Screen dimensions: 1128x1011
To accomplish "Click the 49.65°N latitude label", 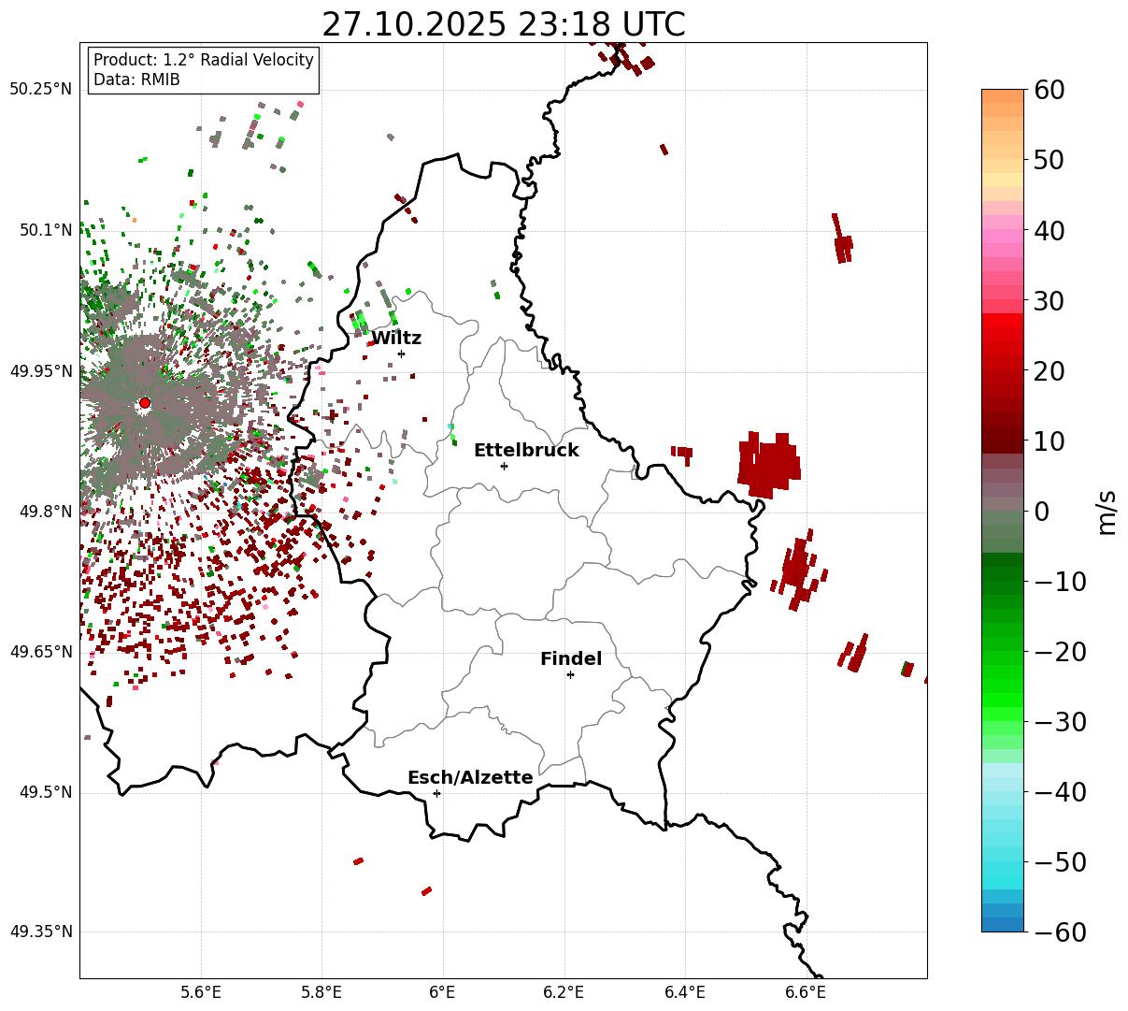I will pyautogui.click(x=41, y=652).
